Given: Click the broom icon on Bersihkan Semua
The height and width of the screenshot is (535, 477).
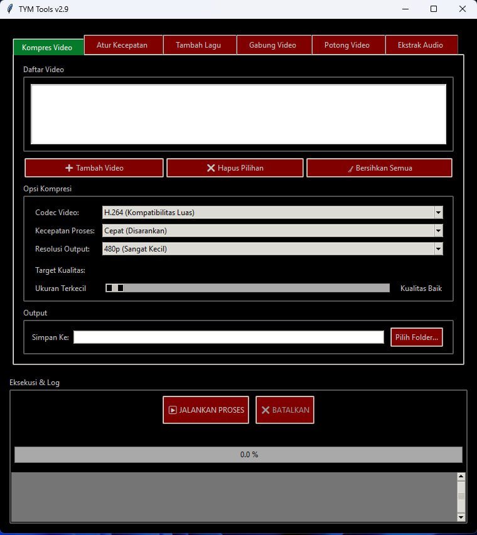Looking at the screenshot, I should pyautogui.click(x=351, y=168).
